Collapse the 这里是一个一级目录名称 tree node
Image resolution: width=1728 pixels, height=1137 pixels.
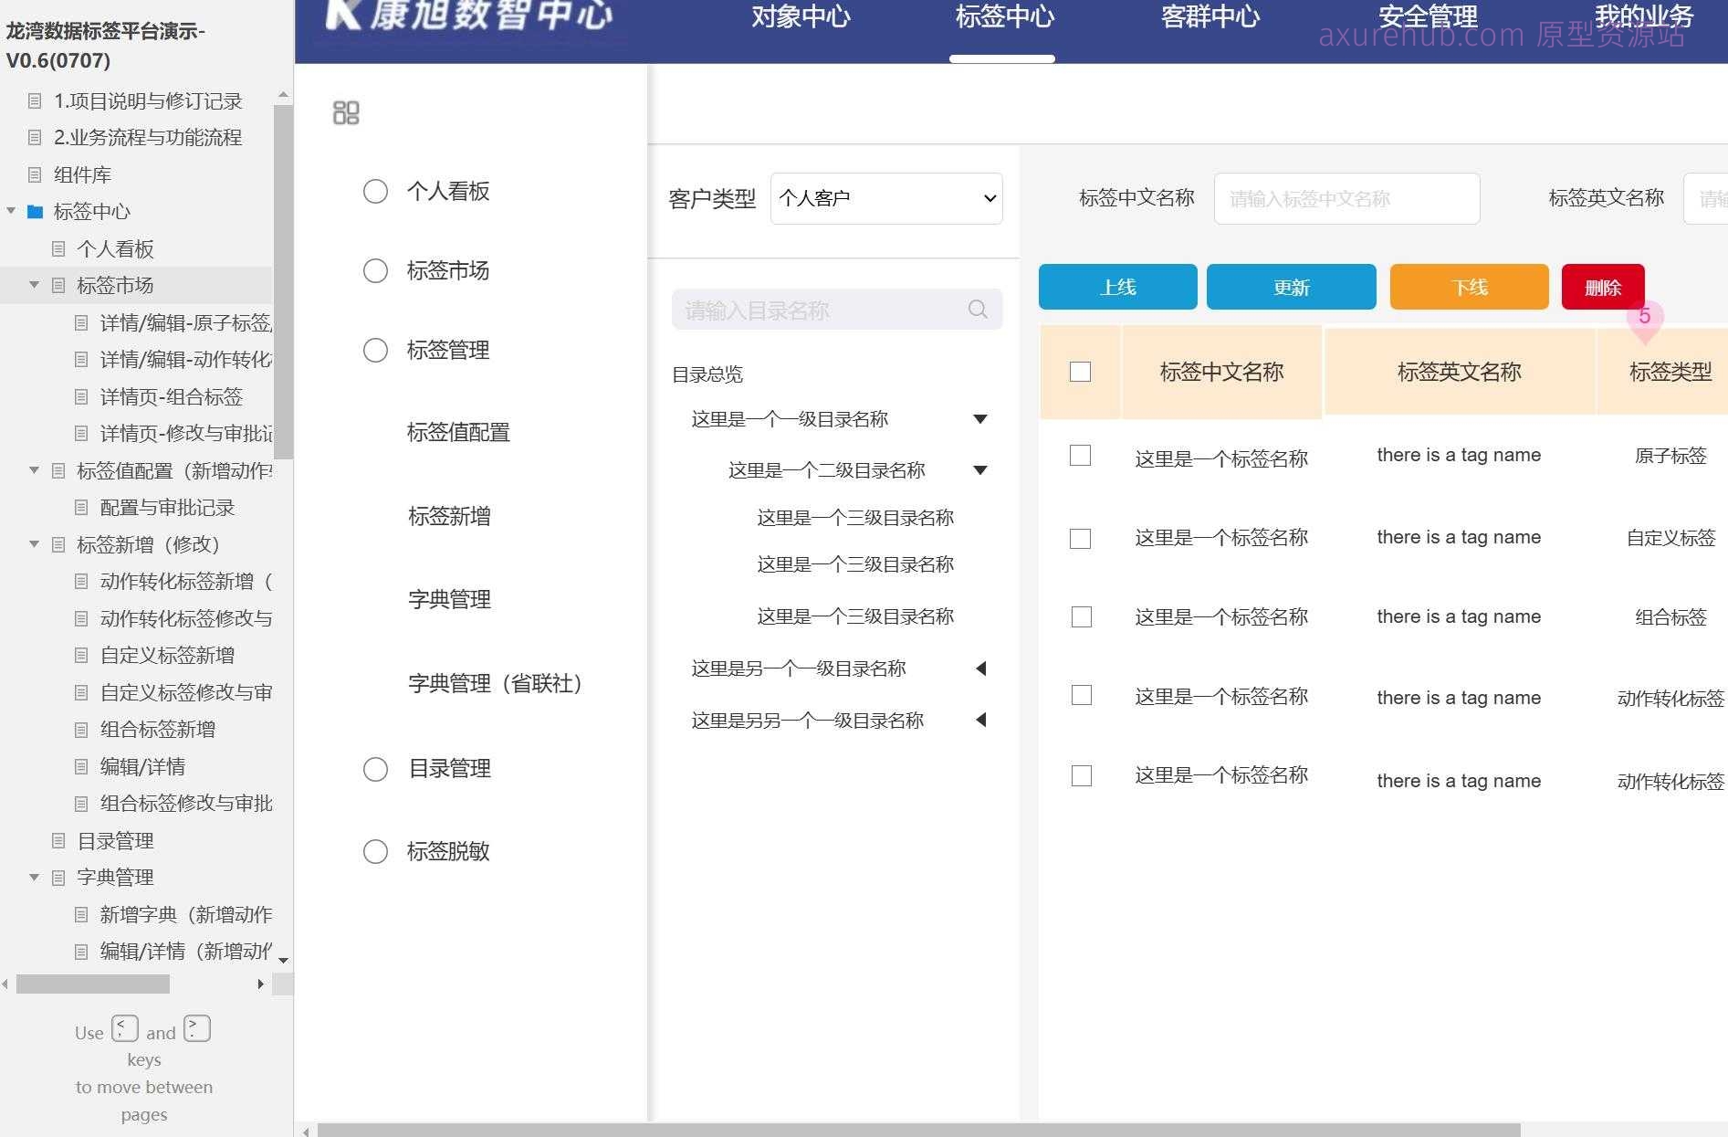tap(979, 418)
